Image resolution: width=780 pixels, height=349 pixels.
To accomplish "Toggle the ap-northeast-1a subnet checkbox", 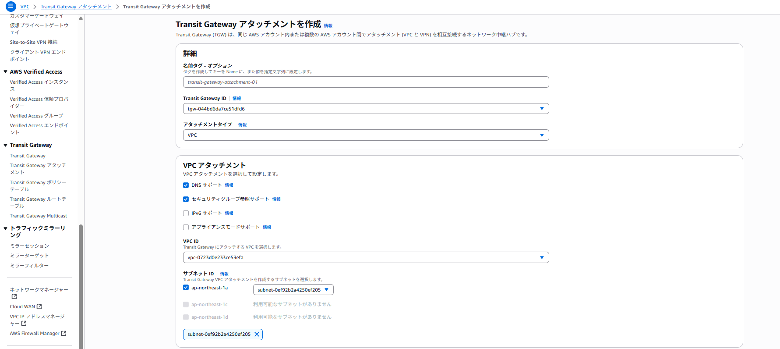I will pyautogui.click(x=186, y=288).
